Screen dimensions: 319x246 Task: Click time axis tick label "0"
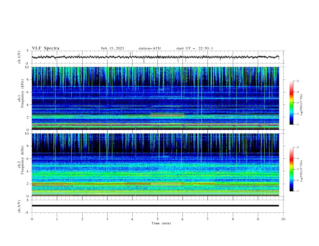coord(32,219)
